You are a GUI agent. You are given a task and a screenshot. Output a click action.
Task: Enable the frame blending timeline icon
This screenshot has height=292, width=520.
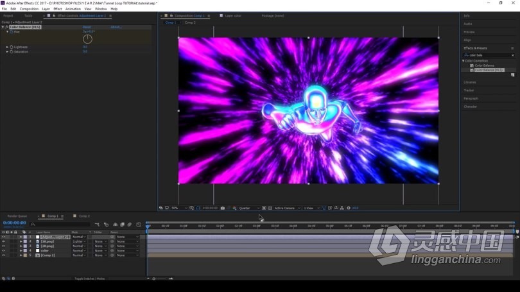tap(123, 225)
